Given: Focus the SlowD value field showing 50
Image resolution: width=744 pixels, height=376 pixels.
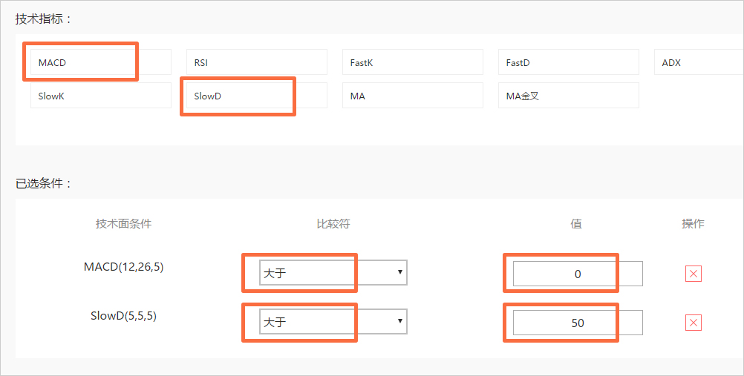Looking at the screenshot, I should [x=578, y=323].
